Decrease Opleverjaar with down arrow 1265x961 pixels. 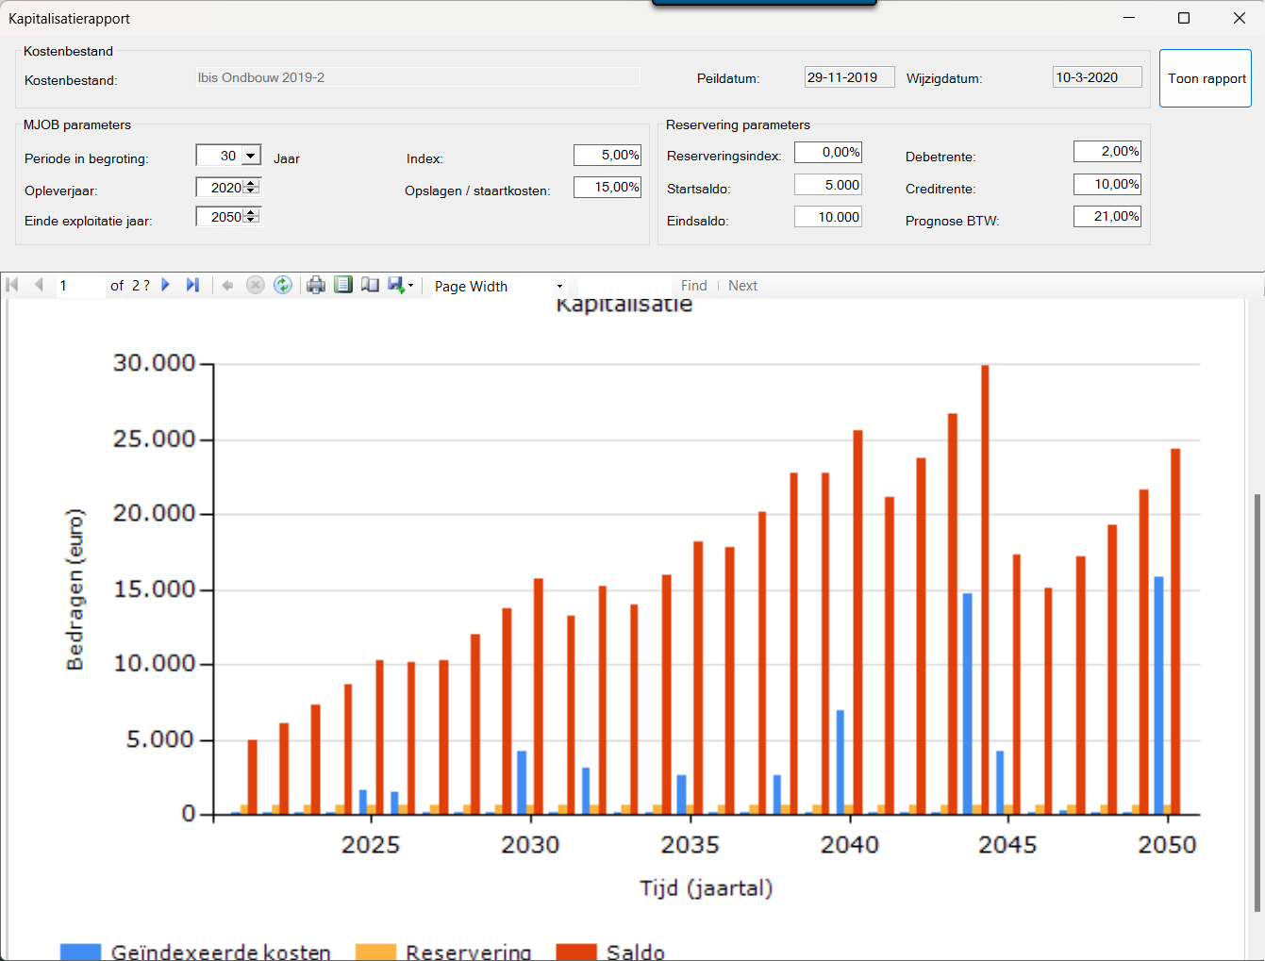tap(251, 191)
